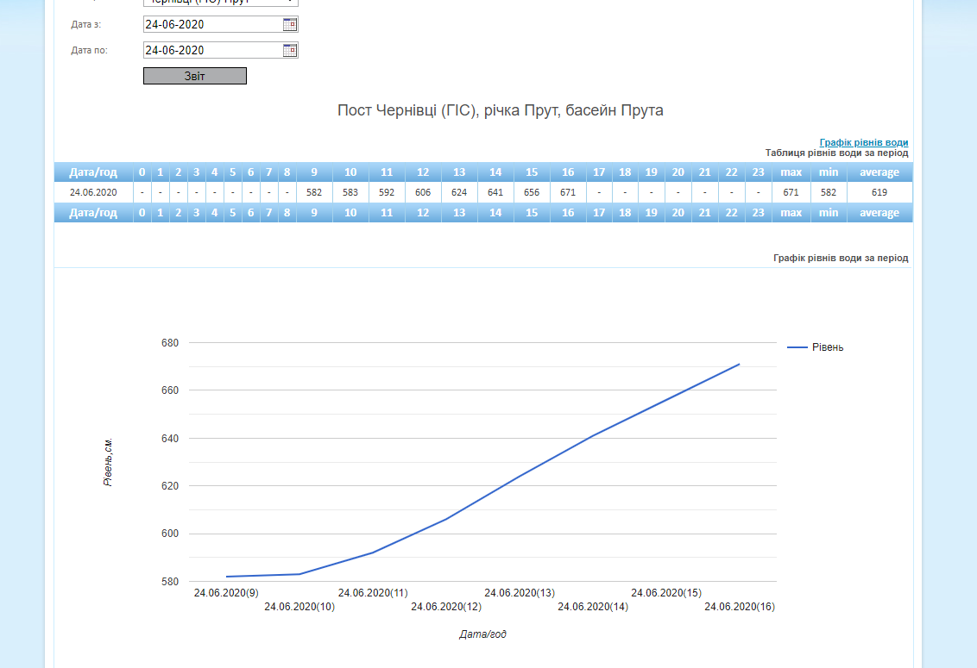Select the 24.06.2020 date cell in table
This screenshot has height=668, width=977.
click(x=93, y=192)
